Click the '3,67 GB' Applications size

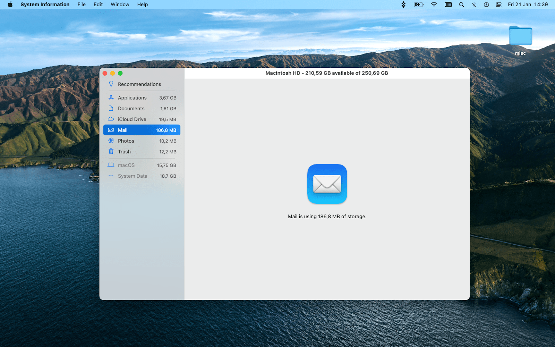pyautogui.click(x=168, y=98)
